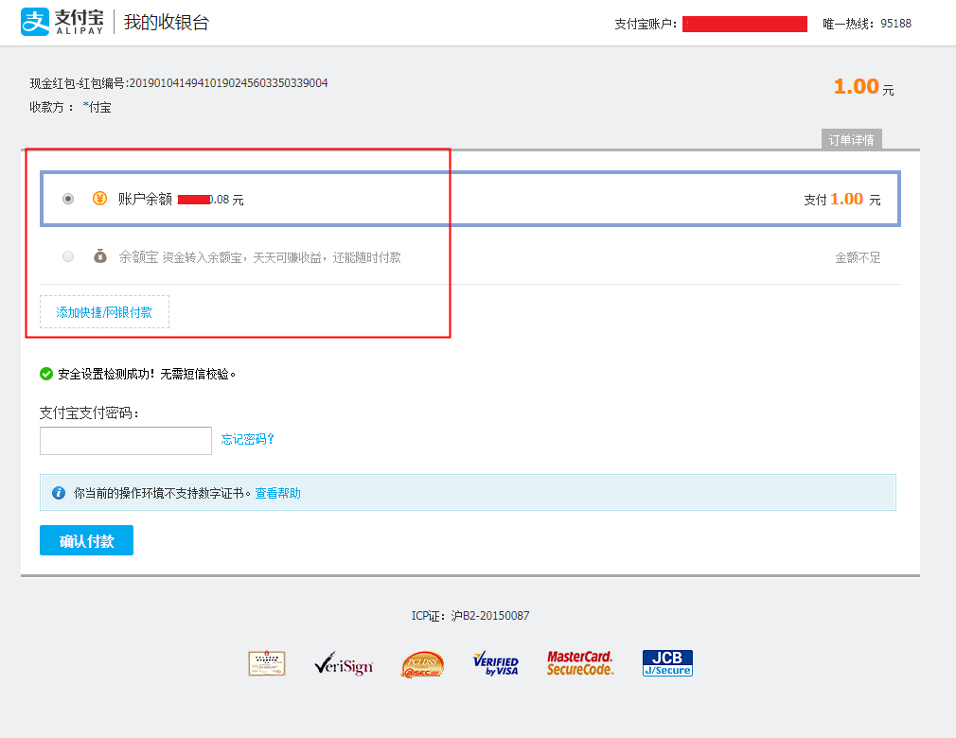Click the 1.00 元 order total amount
This screenshot has width=956, height=738.
coord(864,87)
